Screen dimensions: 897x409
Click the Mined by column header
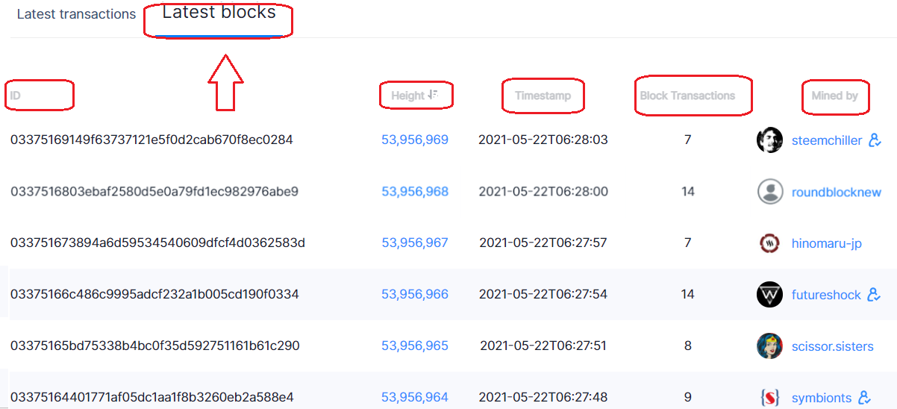pyautogui.click(x=834, y=96)
